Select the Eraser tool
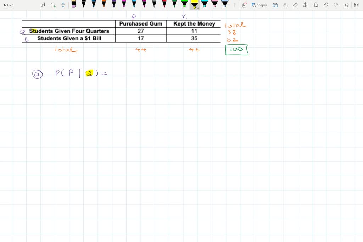The image size is (363, 242). [x=73, y=4]
